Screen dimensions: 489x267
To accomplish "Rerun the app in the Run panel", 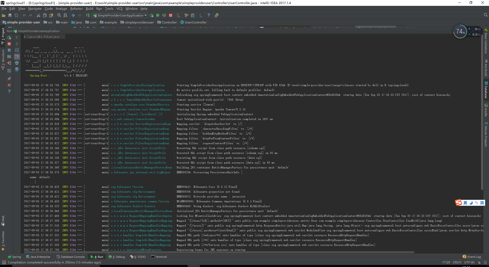I will point(9,38).
